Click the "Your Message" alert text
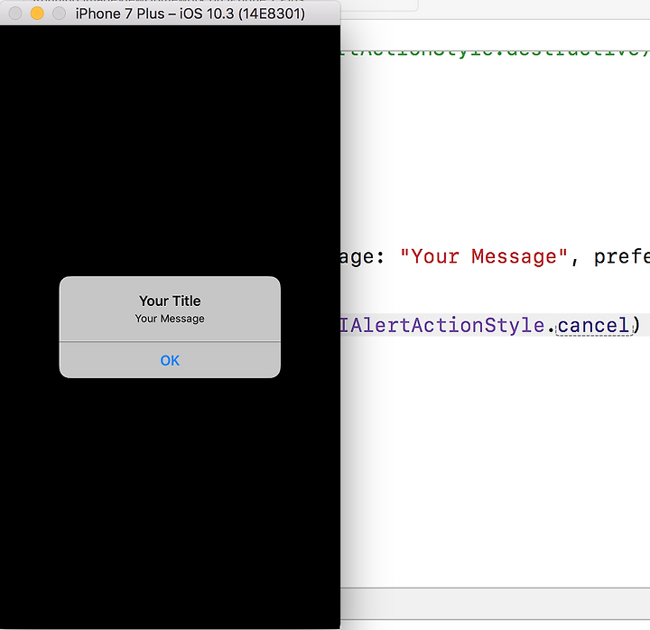The height and width of the screenshot is (630, 650). [x=170, y=319]
